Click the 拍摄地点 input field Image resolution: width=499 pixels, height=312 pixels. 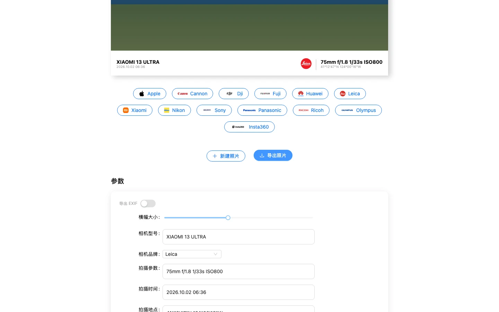click(238, 309)
